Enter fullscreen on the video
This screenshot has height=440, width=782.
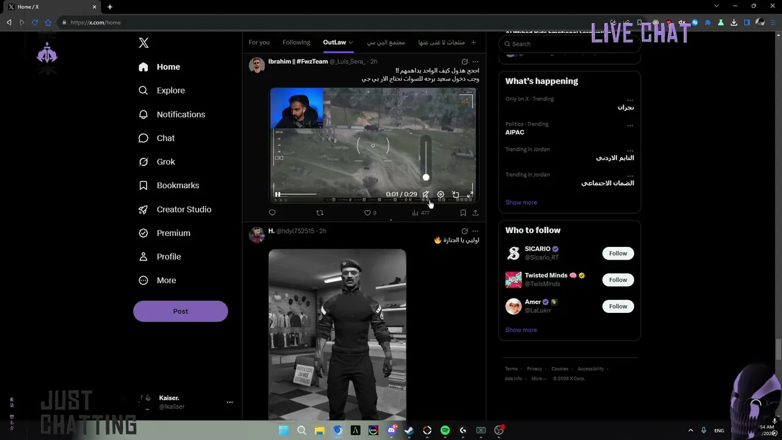click(x=470, y=194)
